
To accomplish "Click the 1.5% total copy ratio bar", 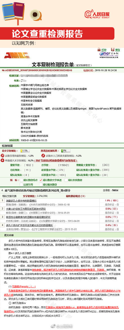I will [x=25, y=151].
